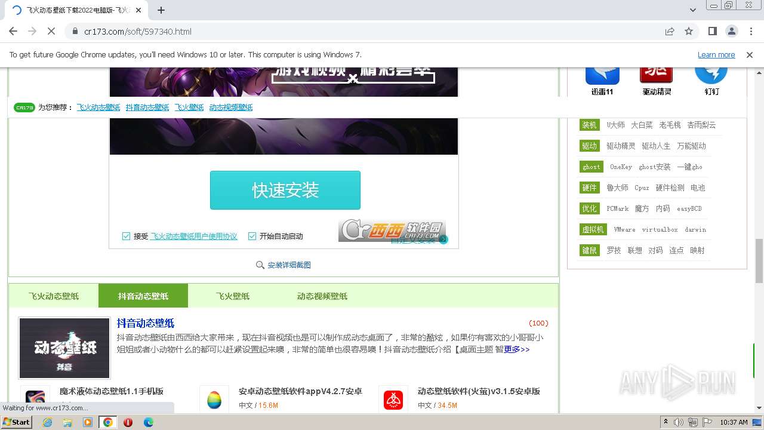Open the 魔术液体动态壁纸1.1手机版 link
This screenshot has width=764, height=430.
[x=112, y=391]
